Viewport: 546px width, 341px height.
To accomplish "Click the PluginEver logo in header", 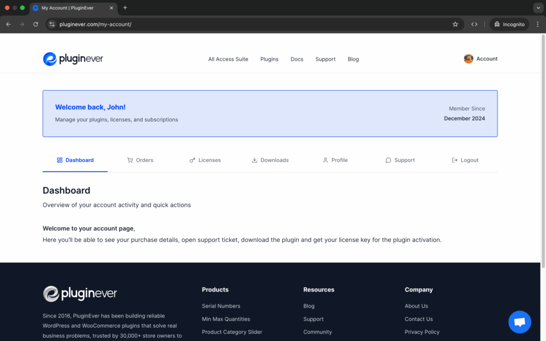I will [73, 59].
